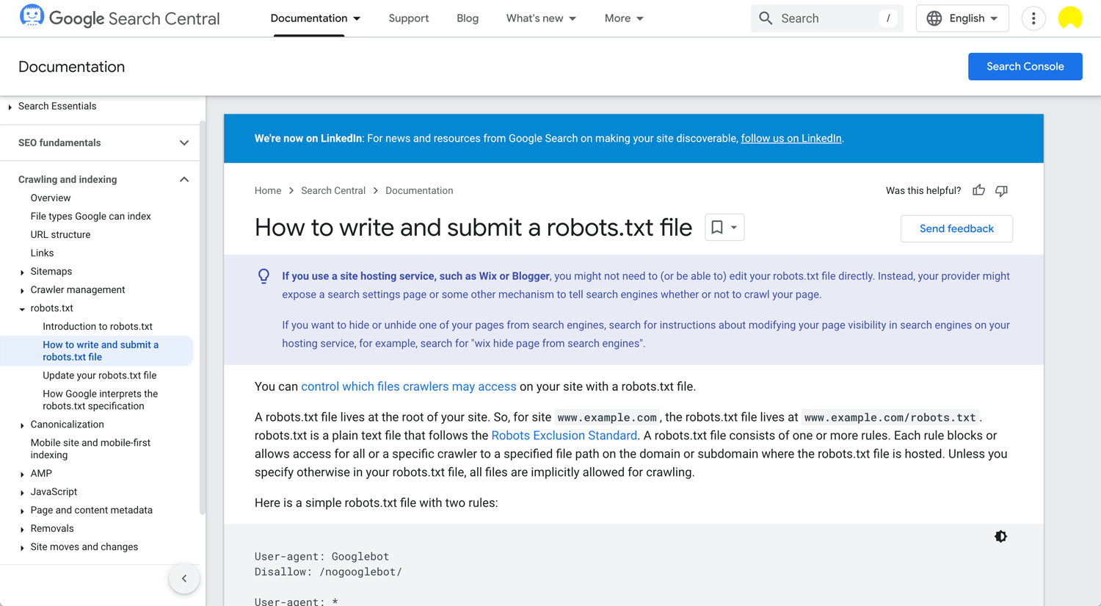Image resolution: width=1101 pixels, height=606 pixels.
Task: Click the globe language icon
Action: click(934, 18)
